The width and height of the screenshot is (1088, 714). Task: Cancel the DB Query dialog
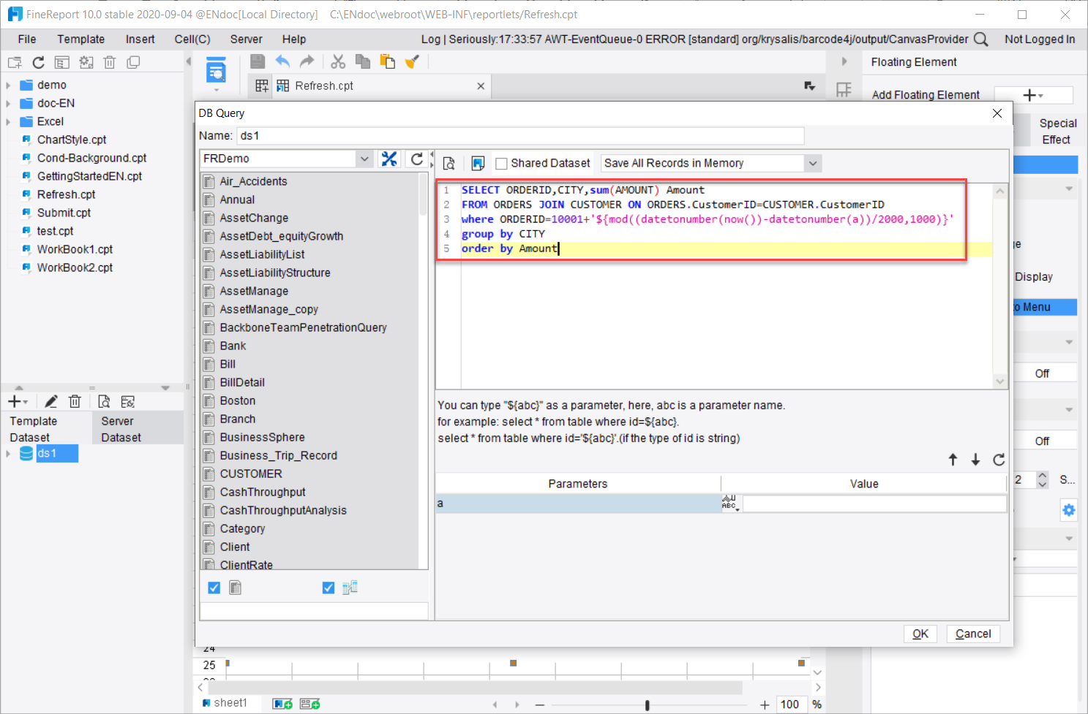(972, 634)
